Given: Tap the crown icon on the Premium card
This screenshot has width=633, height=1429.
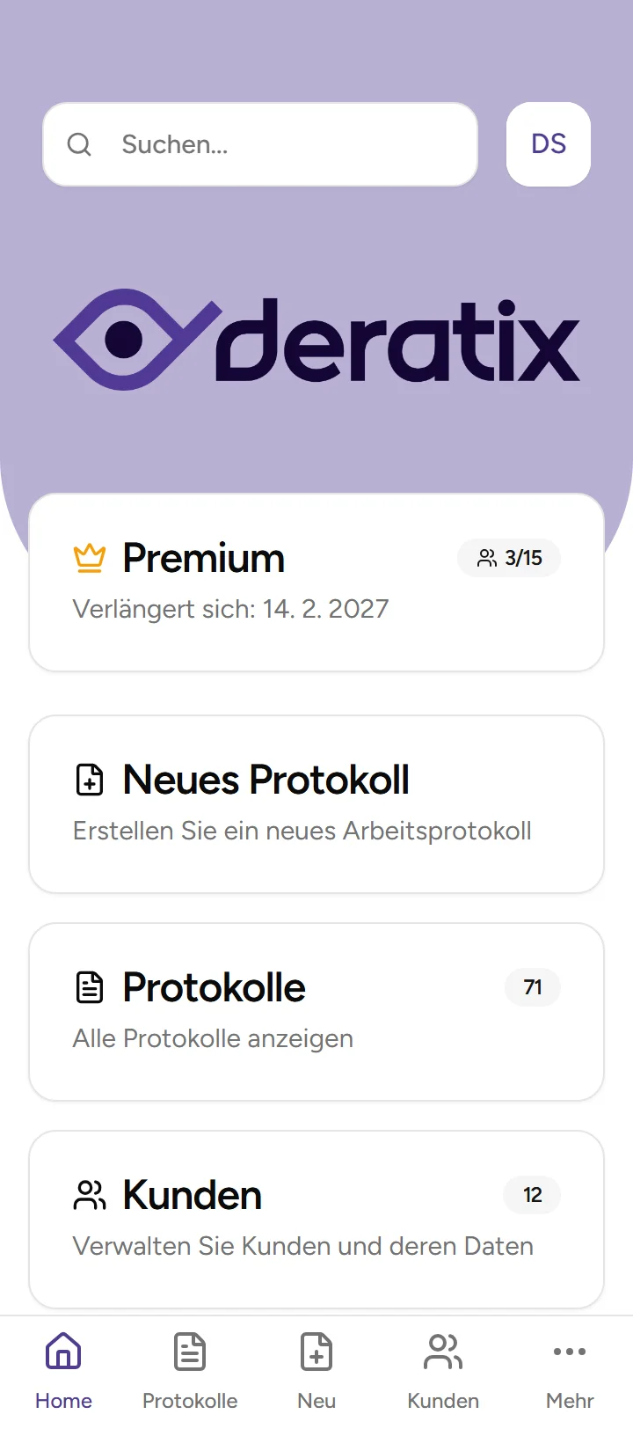Looking at the screenshot, I should pos(88,556).
